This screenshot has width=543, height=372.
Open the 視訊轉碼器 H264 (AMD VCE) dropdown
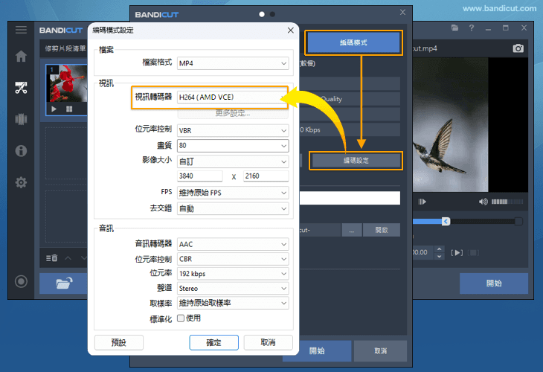(x=233, y=97)
